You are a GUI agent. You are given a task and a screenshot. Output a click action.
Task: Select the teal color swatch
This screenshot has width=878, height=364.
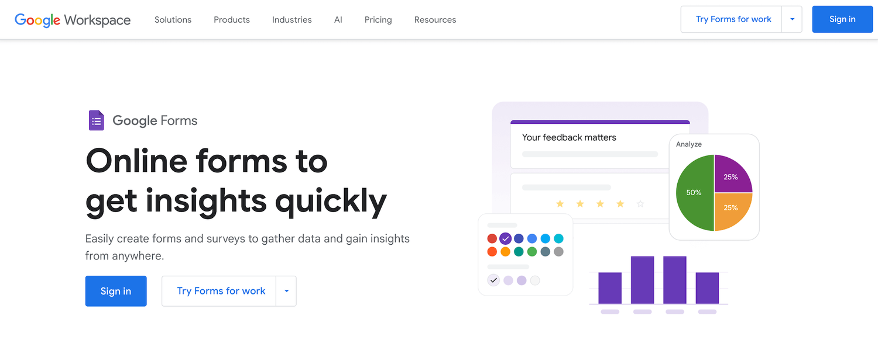[519, 252]
